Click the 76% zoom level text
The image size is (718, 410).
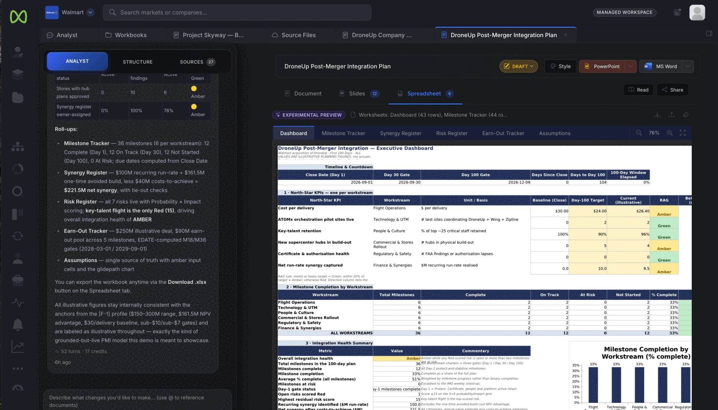point(654,133)
